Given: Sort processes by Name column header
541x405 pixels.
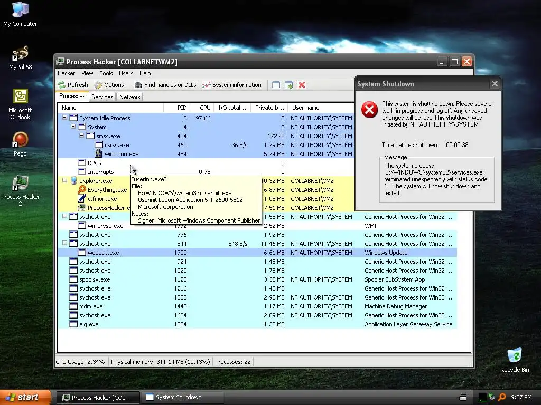Looking at the screenshot, I should pos(110,108).
